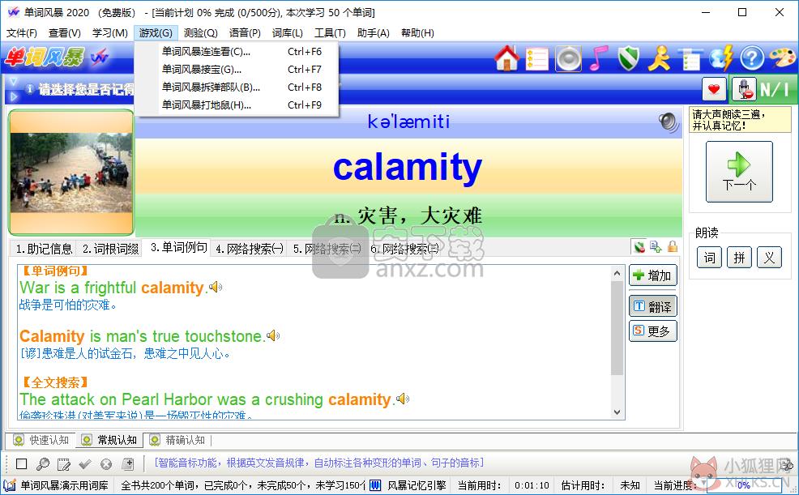Click the shield with red minus icon
Viewport: 799px width, 495px height.
639,247
